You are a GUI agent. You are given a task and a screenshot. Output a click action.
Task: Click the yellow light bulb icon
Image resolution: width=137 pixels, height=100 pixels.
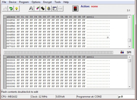click(x=16, y=8)
